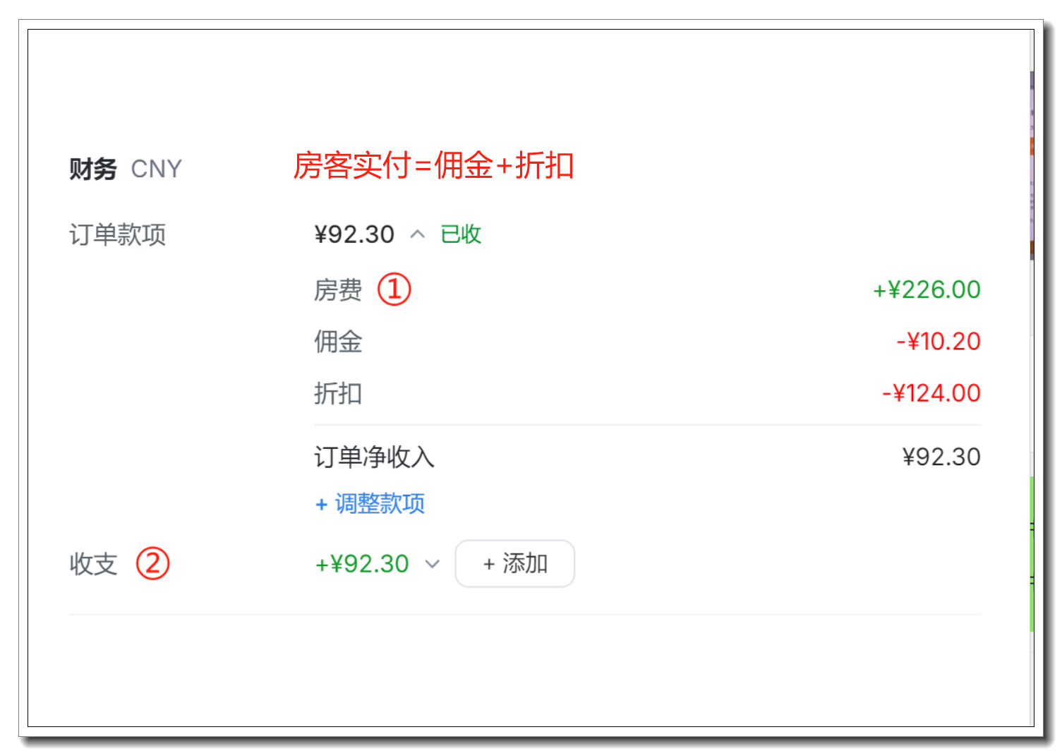Viewport: 1062px width, 756px height.
Task: Click the + 添加 button
Action: [x=515, y=563]
